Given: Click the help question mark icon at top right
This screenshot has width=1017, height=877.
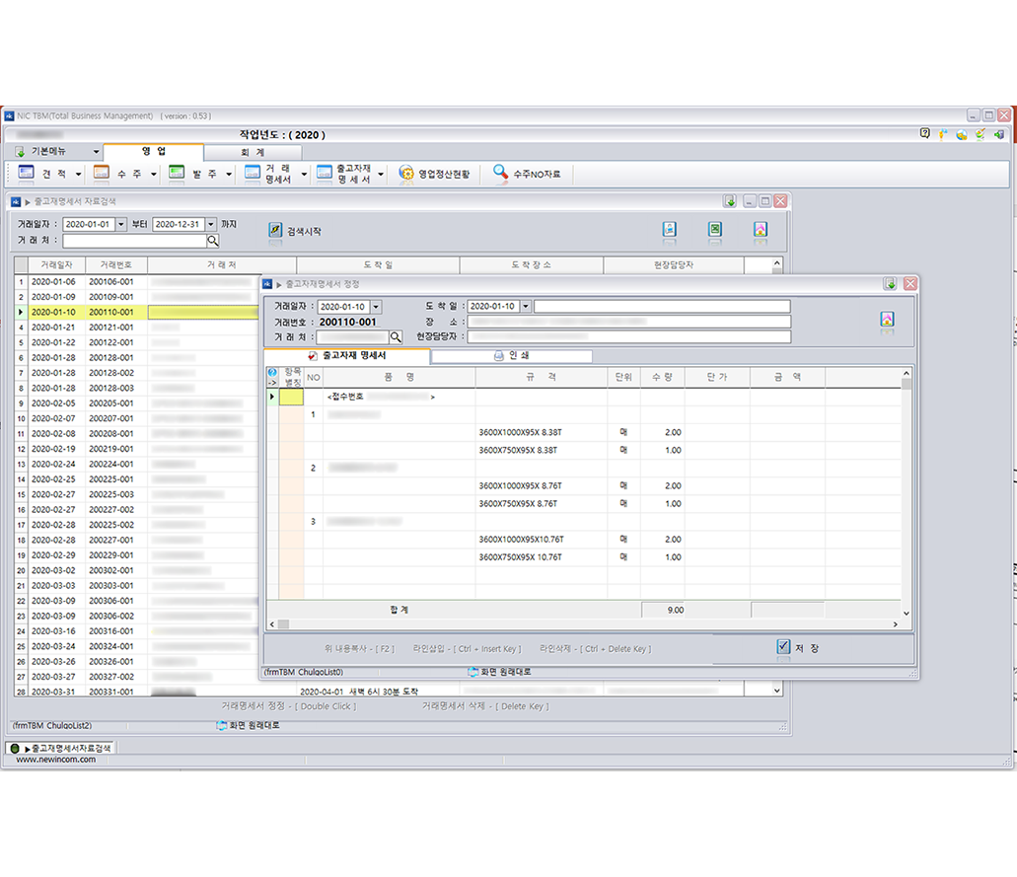Looking at the screenshot, I should [924, 133].
